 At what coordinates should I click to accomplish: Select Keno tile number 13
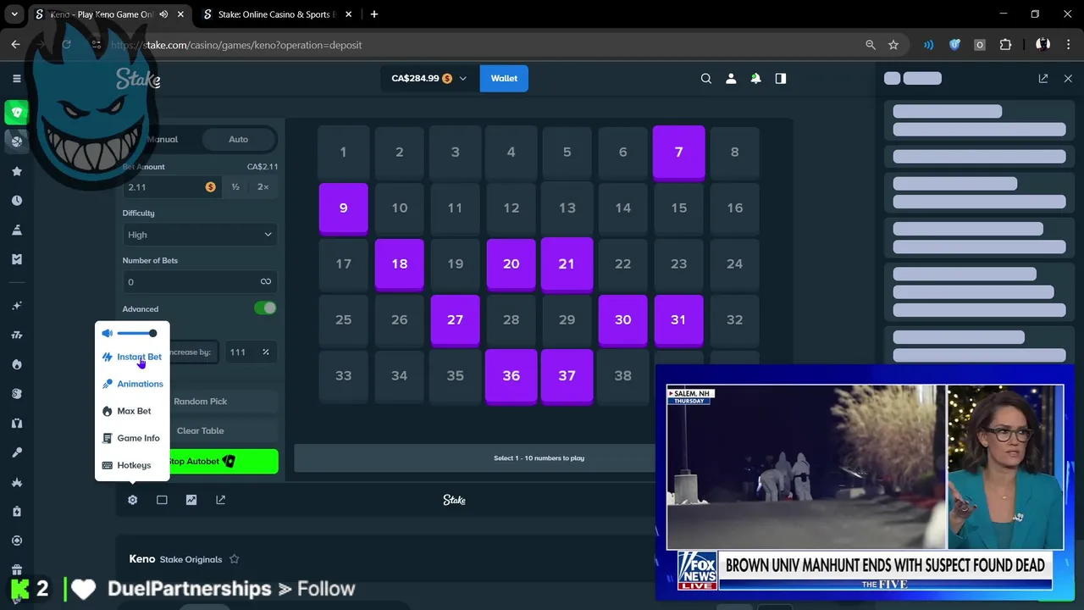(567, 208)
